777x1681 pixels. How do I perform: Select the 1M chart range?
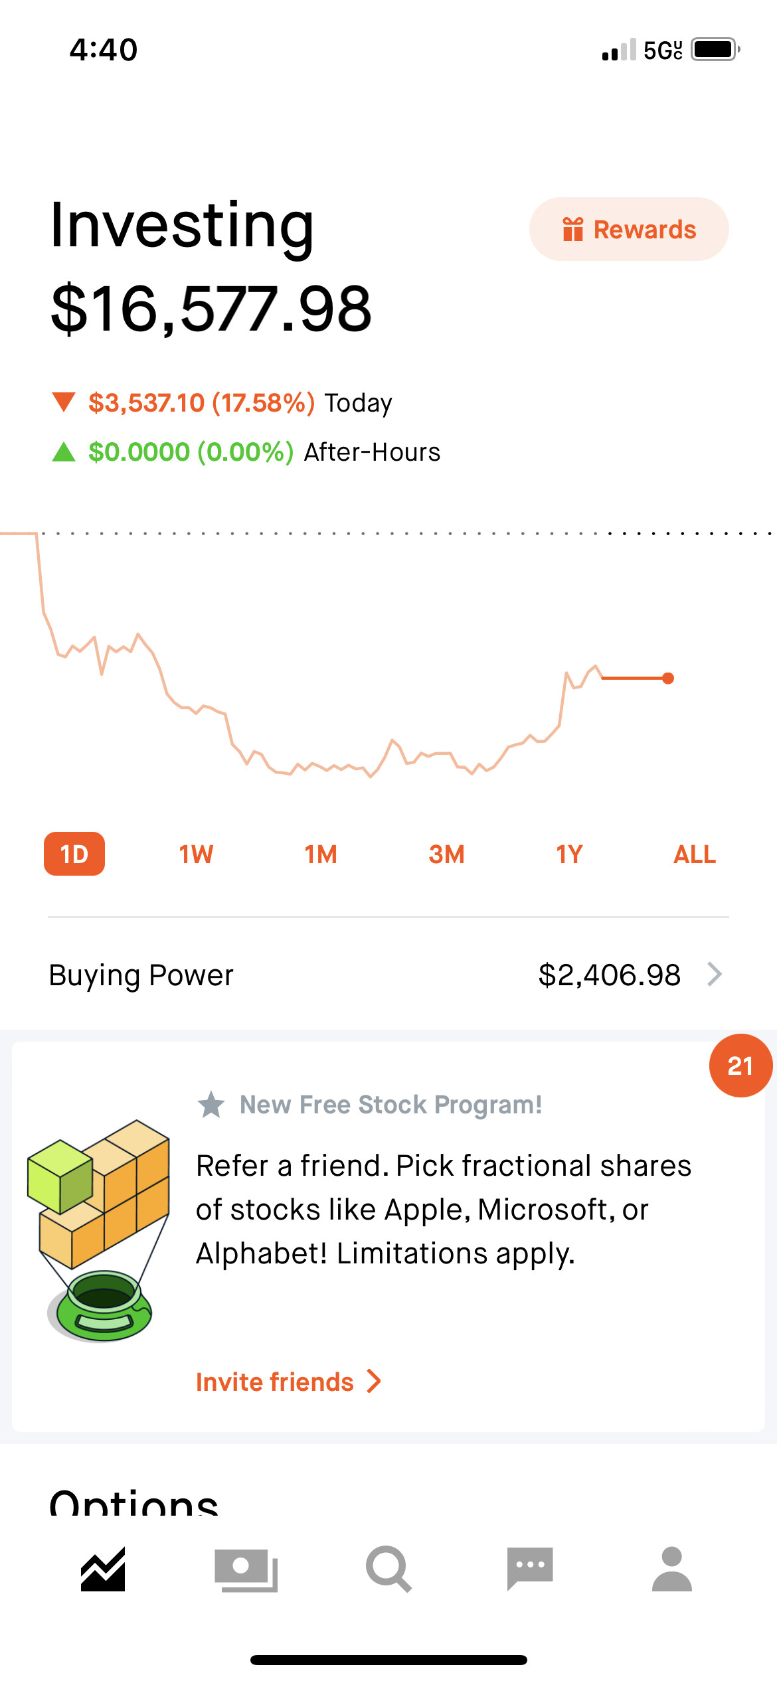[321, 854]
